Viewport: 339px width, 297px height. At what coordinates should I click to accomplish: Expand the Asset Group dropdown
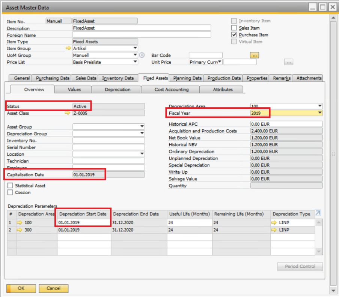pyautogui.click(x=142, y=127)
